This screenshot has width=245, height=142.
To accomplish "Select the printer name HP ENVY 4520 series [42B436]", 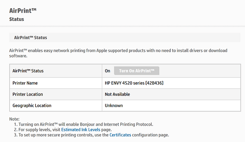I will pos(134,83).
